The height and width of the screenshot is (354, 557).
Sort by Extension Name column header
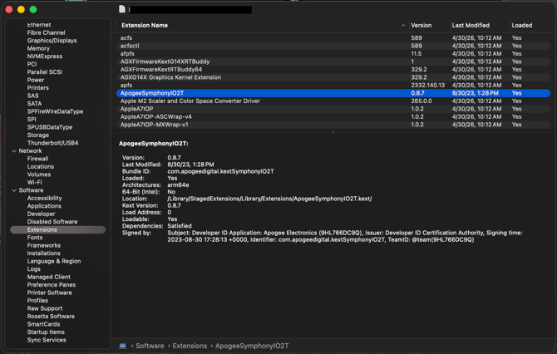(x=145, y=25)
